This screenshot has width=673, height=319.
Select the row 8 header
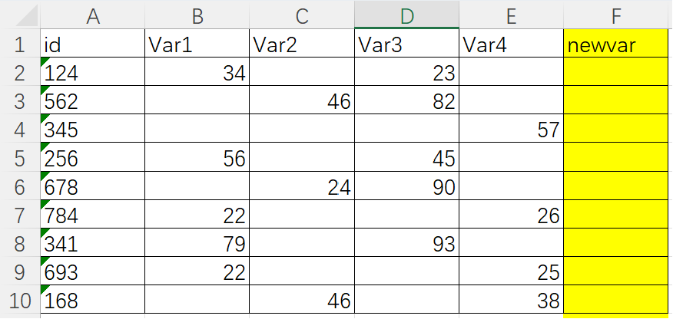point(19,244)
